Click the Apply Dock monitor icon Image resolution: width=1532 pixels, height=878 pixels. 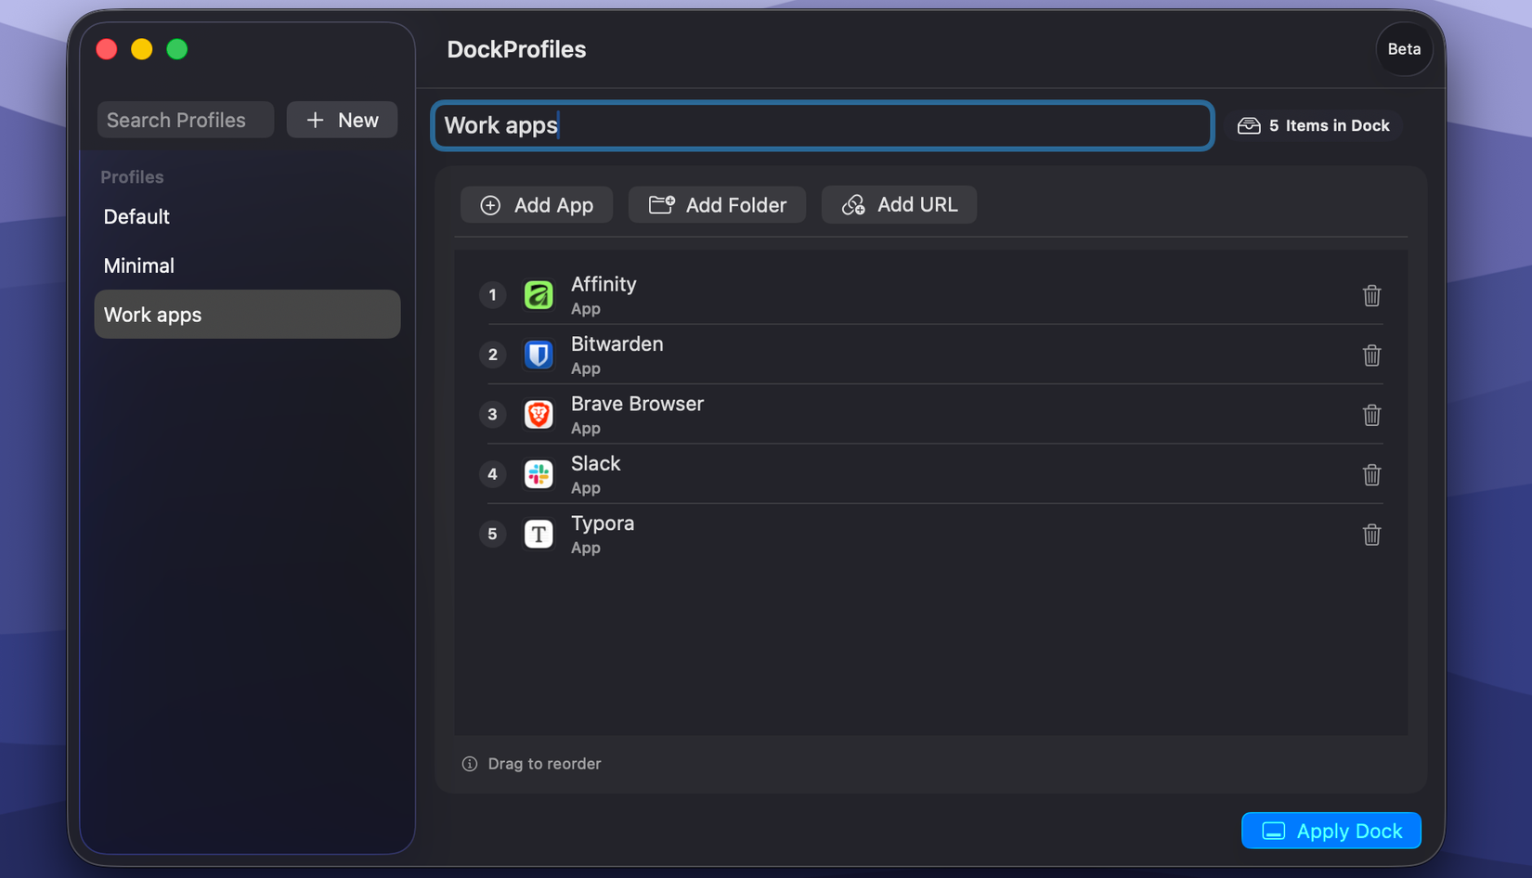[1275, 831]
